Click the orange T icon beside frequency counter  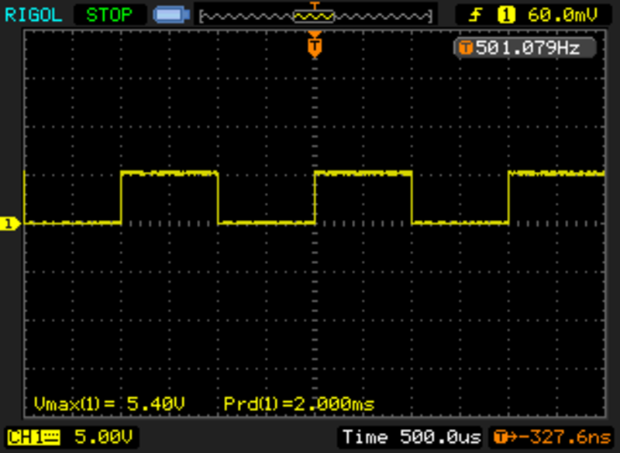click(x=465, y=48)
